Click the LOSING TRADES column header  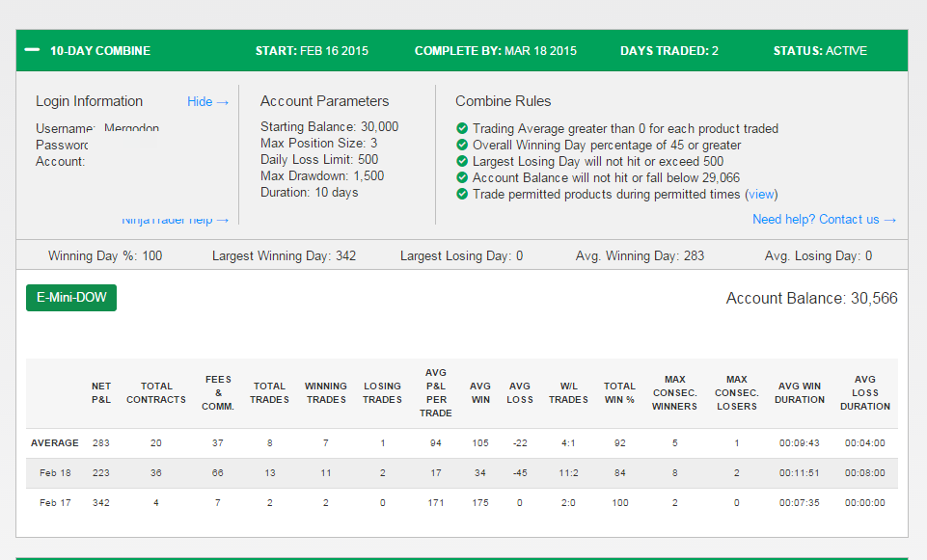pos(383,393)
